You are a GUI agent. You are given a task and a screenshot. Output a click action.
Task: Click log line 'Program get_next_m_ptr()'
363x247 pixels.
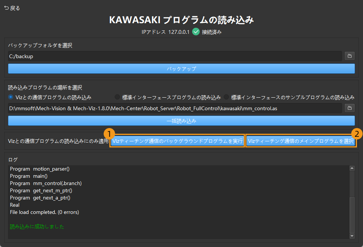click(x=41, y=190)
